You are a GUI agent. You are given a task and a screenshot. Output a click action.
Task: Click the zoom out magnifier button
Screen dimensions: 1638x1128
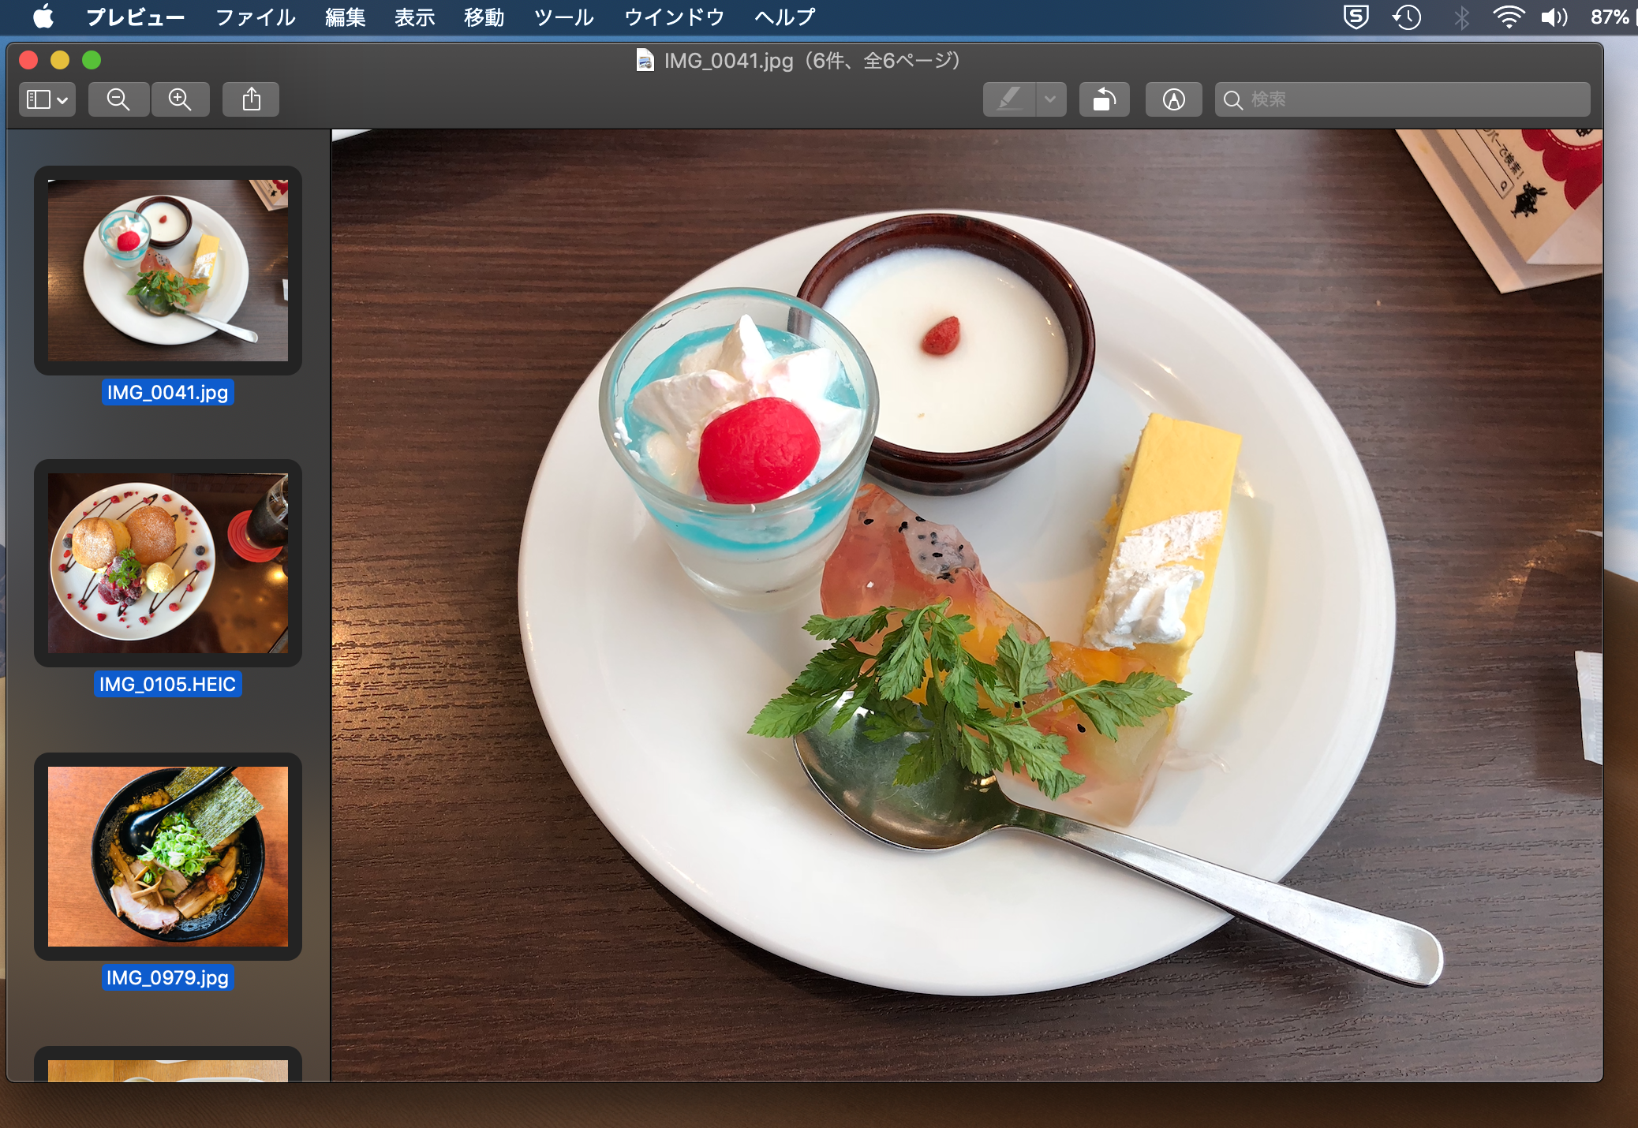118,99
